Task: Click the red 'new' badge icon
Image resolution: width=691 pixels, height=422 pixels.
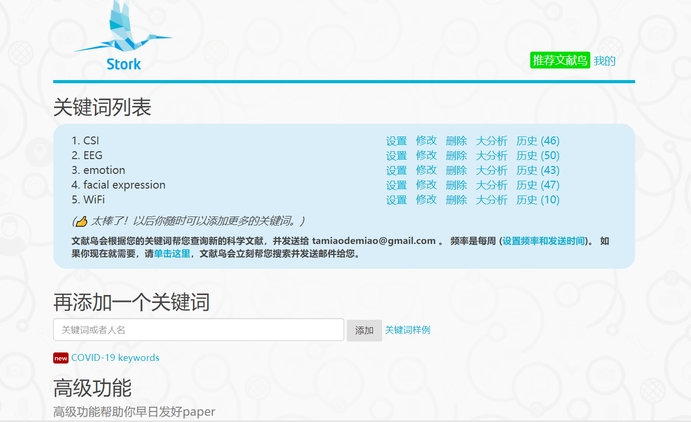Action: pos(61,358)
